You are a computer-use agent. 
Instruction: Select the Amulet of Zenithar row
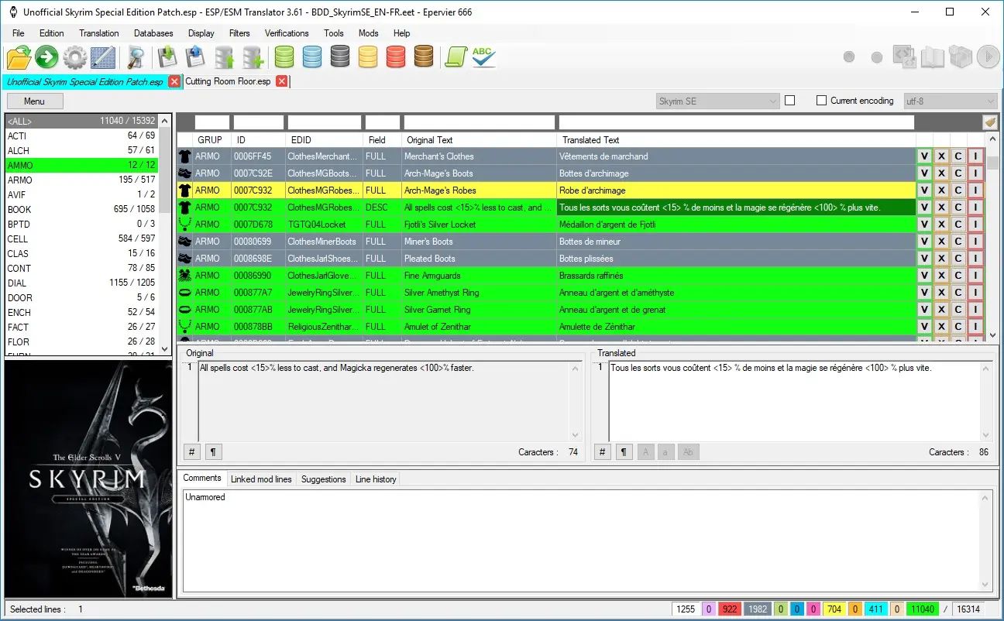546,327
